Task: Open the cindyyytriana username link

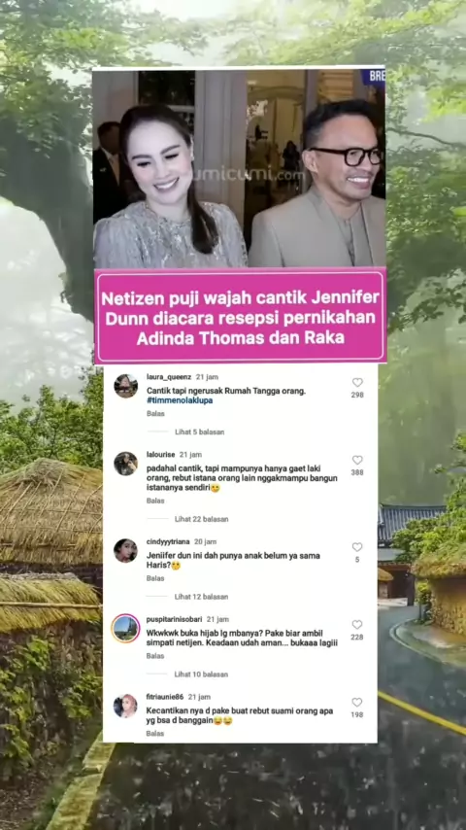Action: pos(168,541)
